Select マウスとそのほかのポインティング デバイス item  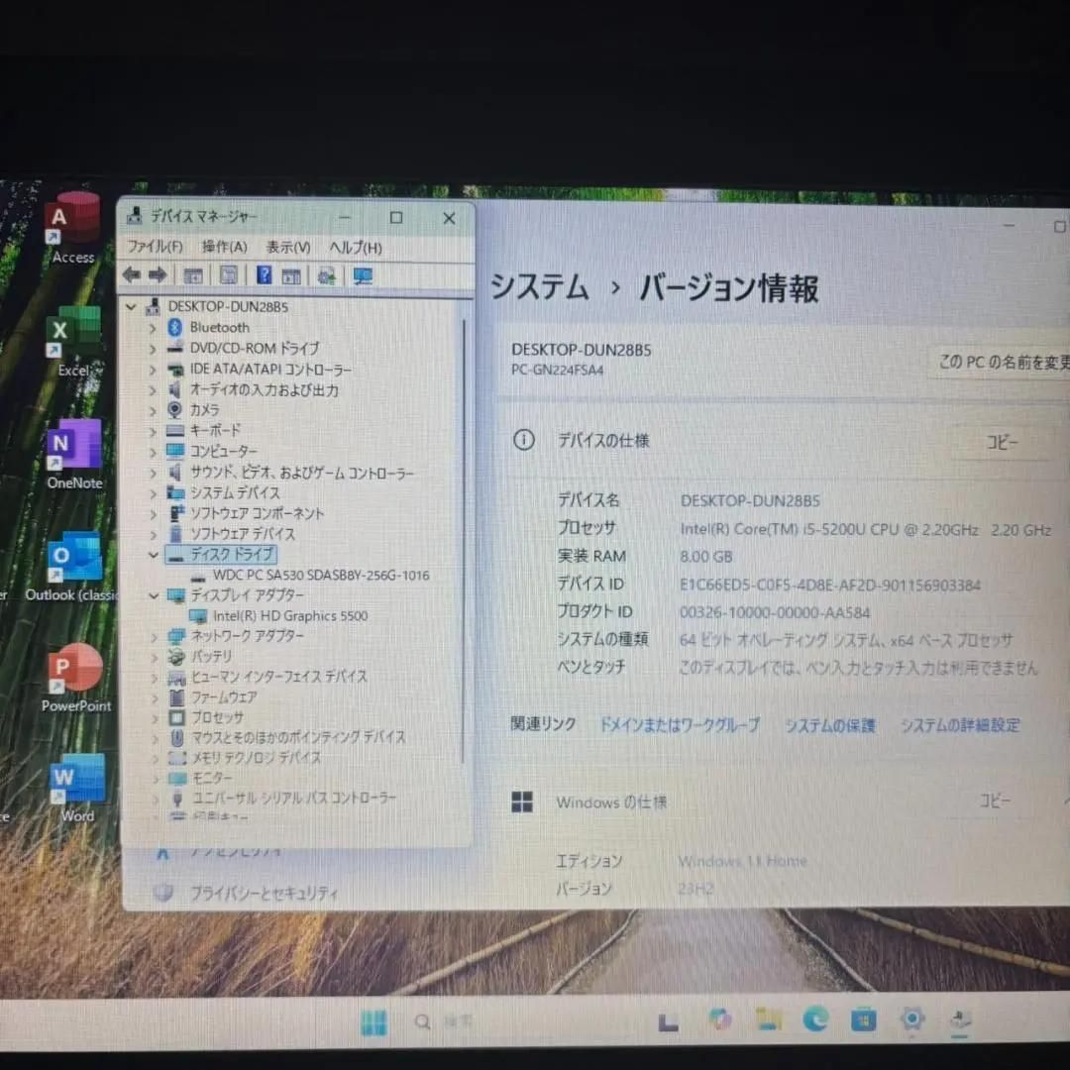[x=298, y=738]
